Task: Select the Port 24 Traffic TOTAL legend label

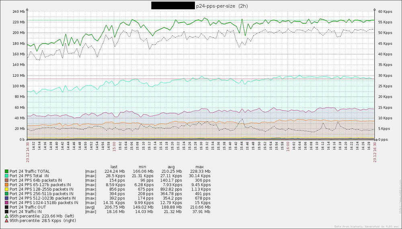Action: click(x=30, y=172)
